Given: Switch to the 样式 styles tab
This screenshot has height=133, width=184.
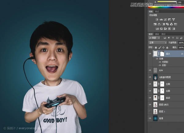Looking at the screenshot, I should pos(157,11).
